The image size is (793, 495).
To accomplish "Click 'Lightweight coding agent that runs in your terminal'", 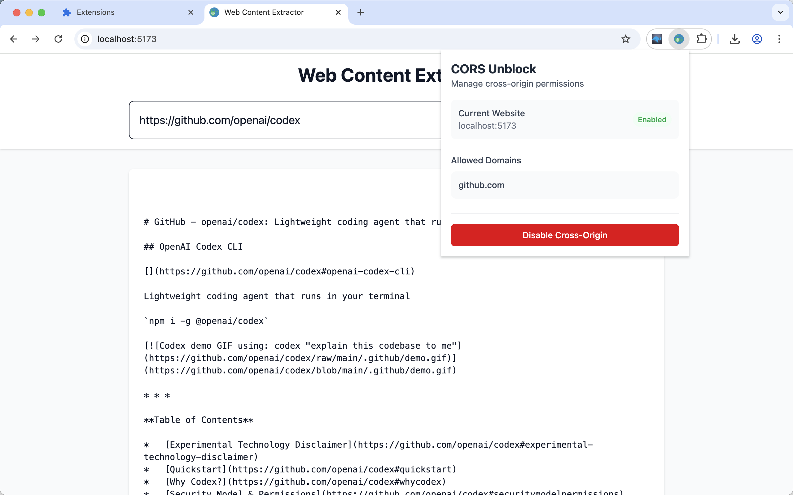I will [x=277, y=296].
